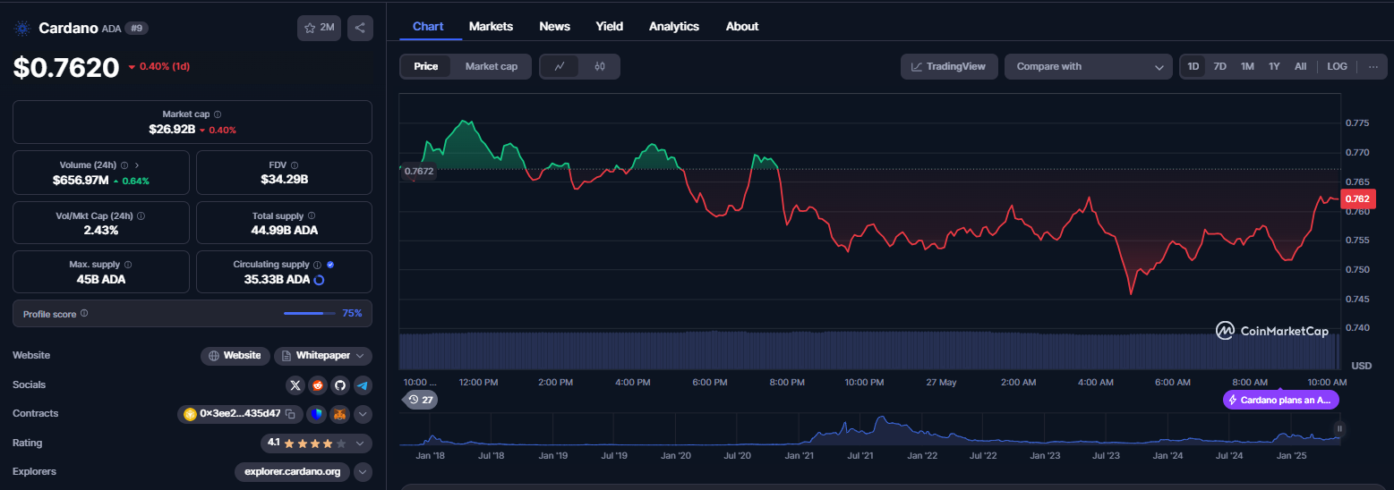
Task: Select the Market cap chart toggle
Action: [491, 66]
